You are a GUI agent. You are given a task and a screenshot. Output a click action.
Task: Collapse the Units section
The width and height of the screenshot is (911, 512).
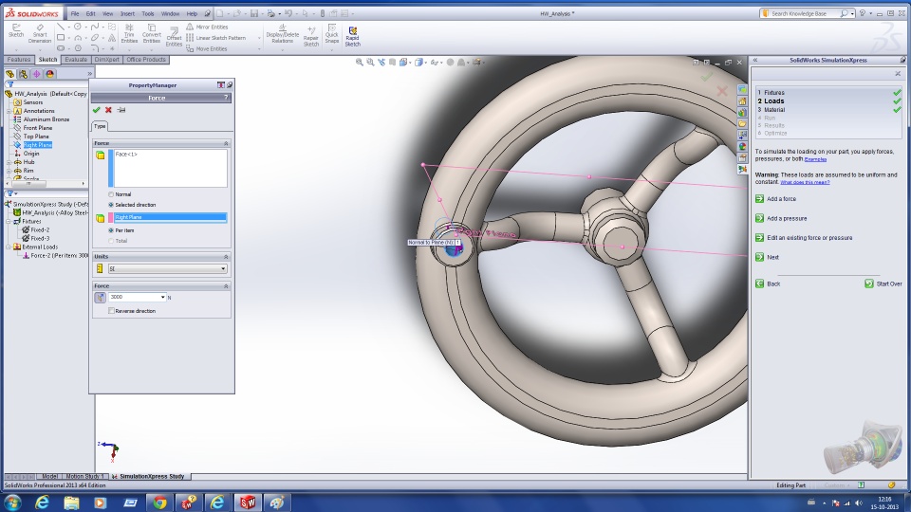(226, 257)
